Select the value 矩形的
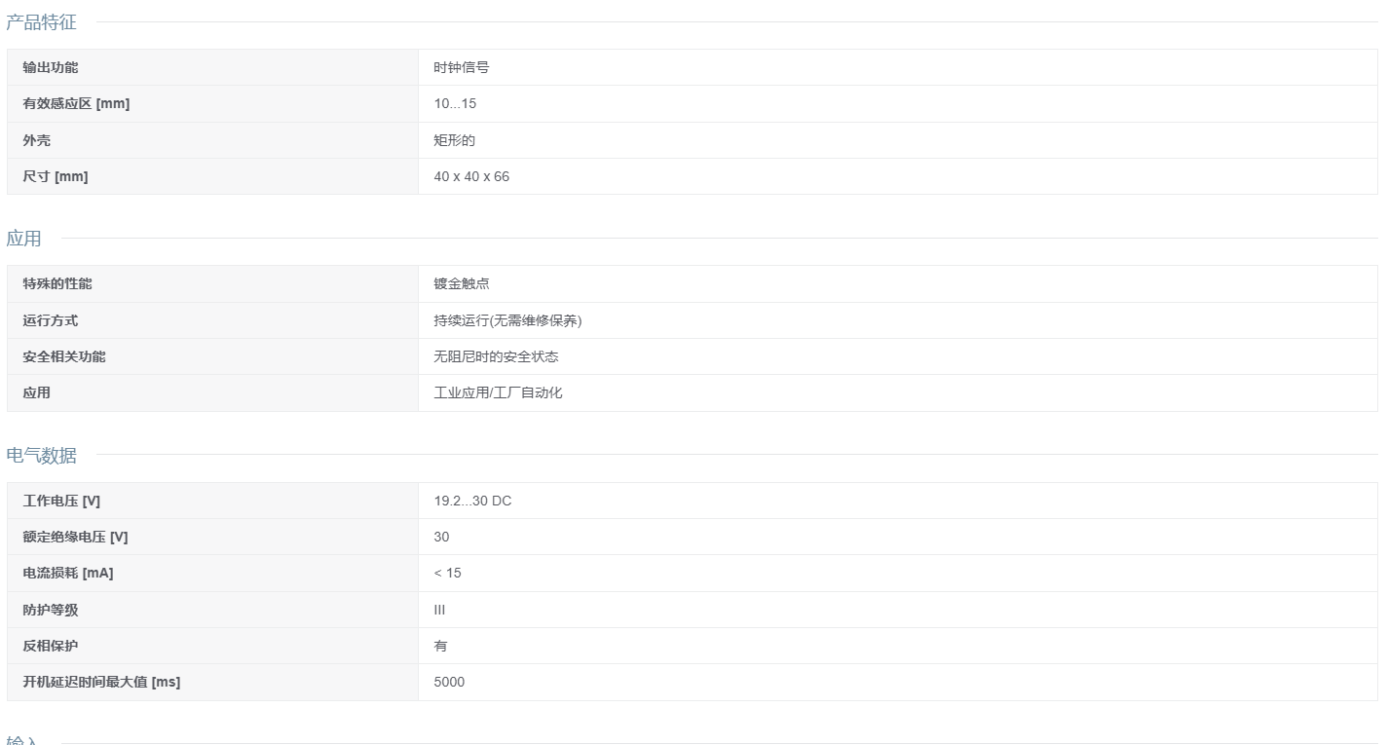The image size is (1388, 745). click(455, 140)
